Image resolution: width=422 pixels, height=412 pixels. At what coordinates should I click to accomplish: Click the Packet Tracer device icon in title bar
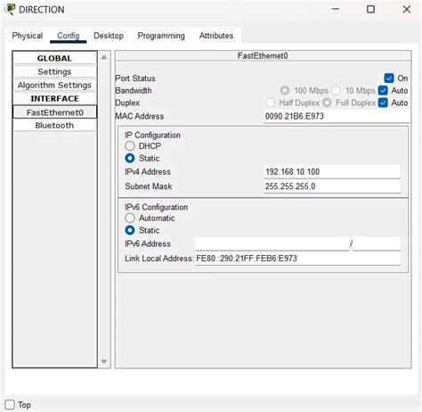[x=10, y=9]
